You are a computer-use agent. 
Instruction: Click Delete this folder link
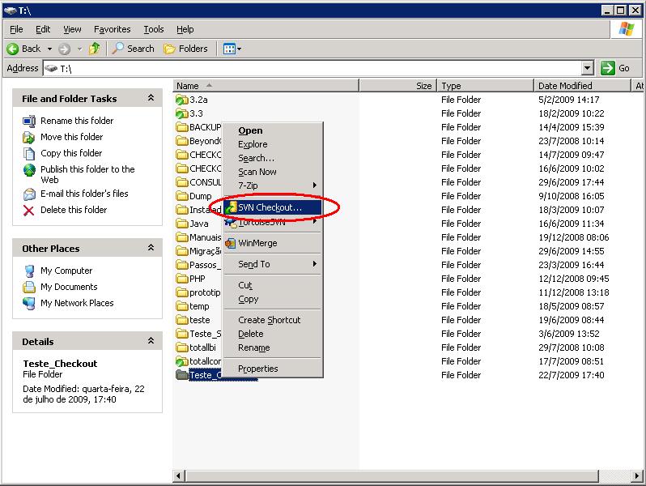(x=74, y=210)
